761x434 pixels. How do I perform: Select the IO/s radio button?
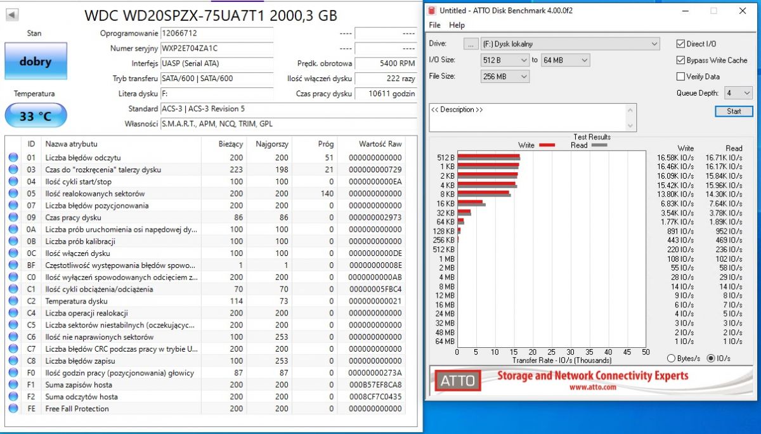tap(710, 358)
